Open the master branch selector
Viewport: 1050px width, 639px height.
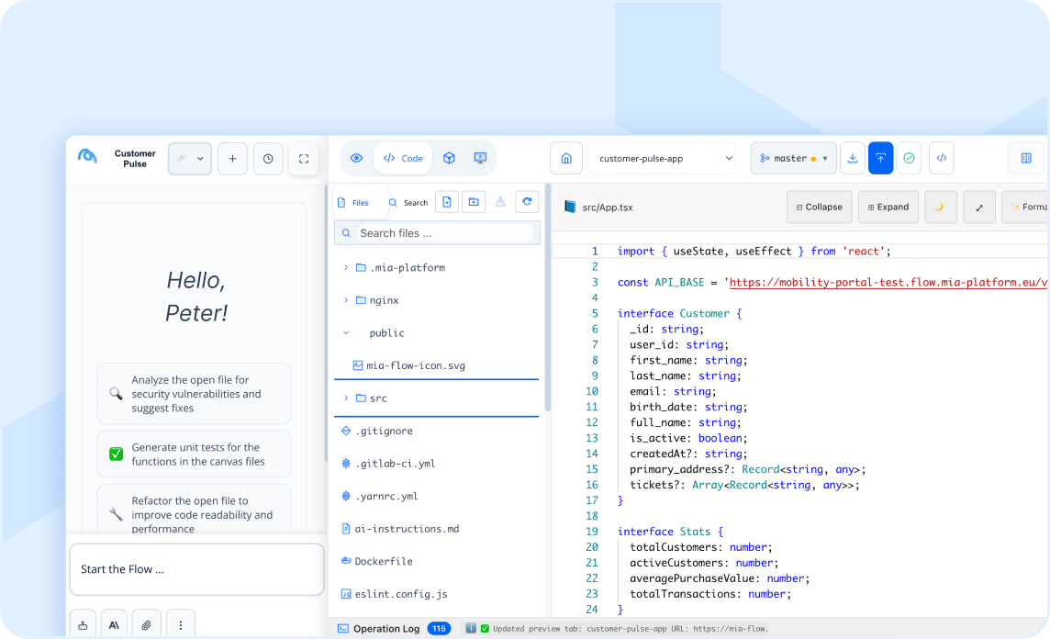793,158
